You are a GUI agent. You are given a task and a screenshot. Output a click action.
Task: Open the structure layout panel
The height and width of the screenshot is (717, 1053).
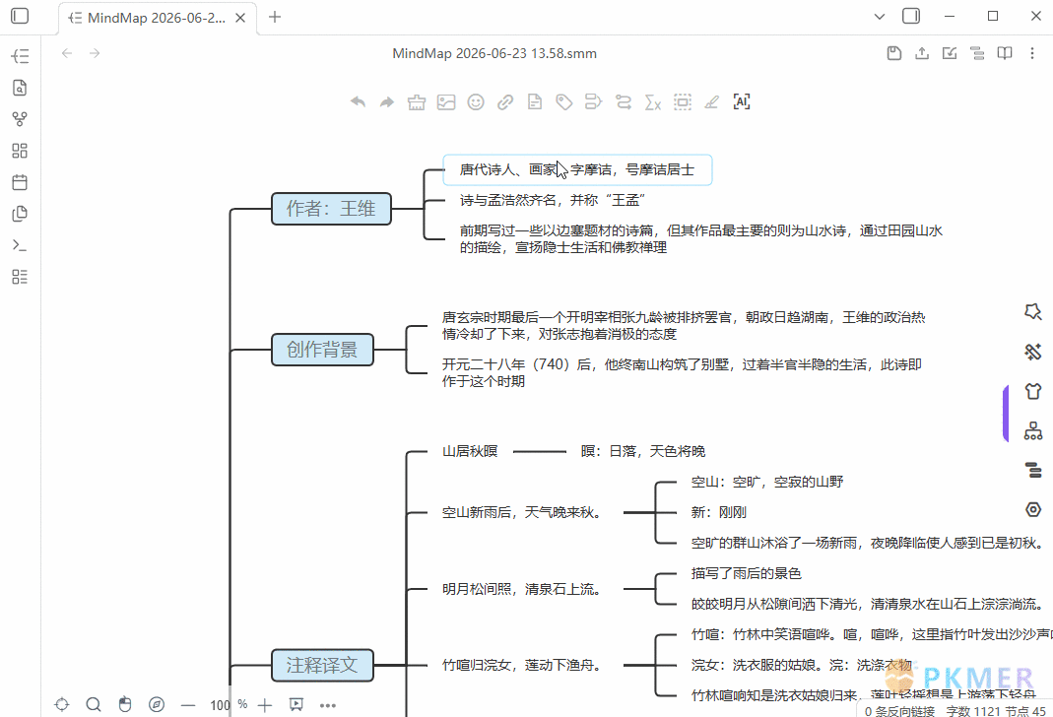[1033, 430]
